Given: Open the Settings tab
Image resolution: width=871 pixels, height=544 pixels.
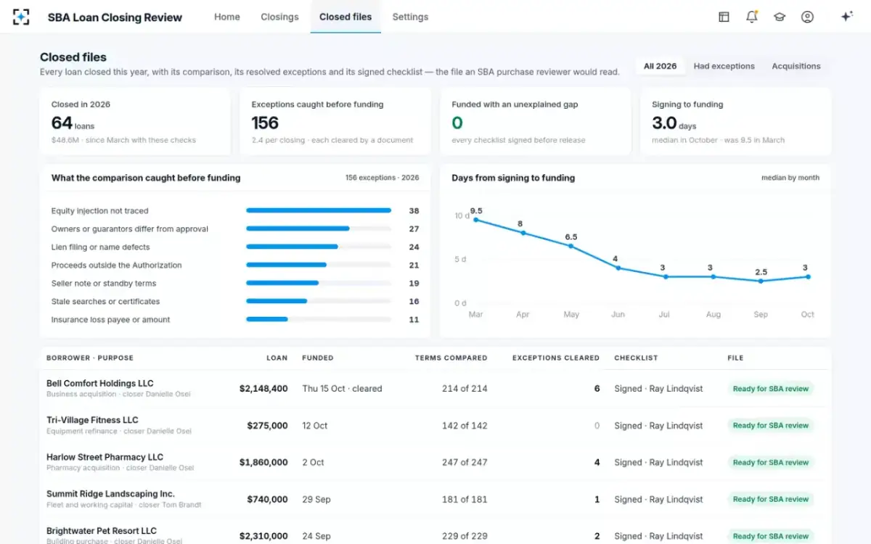Looking at the screenshot, I should pos(410,17).
